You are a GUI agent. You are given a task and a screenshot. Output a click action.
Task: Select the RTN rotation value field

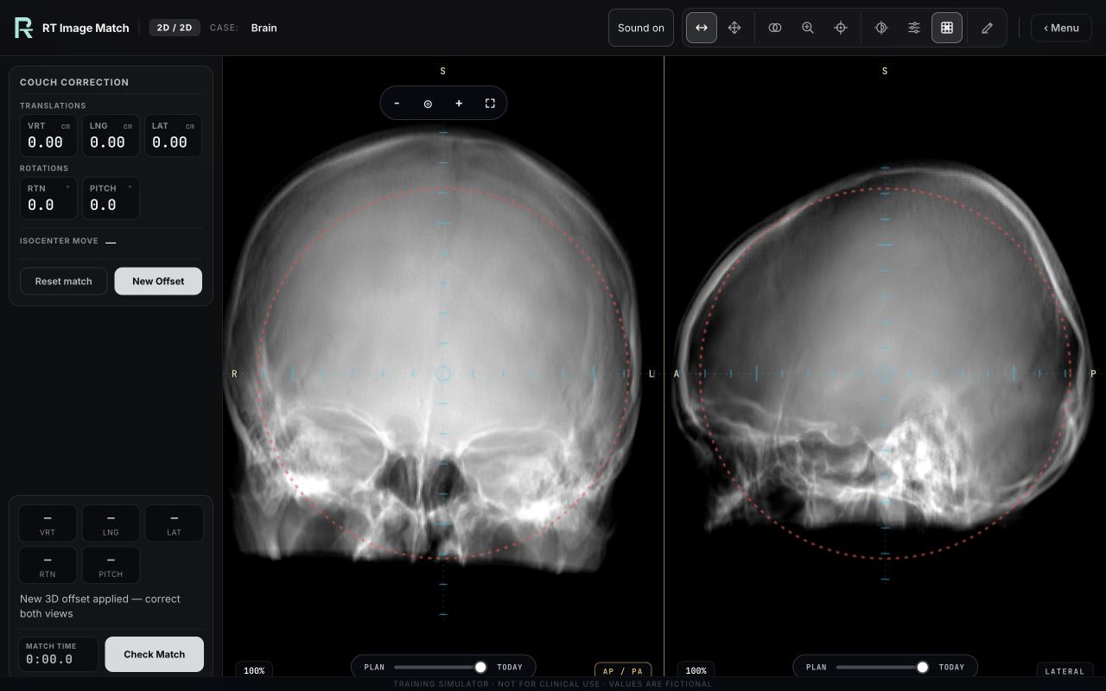tap(48, 198)
